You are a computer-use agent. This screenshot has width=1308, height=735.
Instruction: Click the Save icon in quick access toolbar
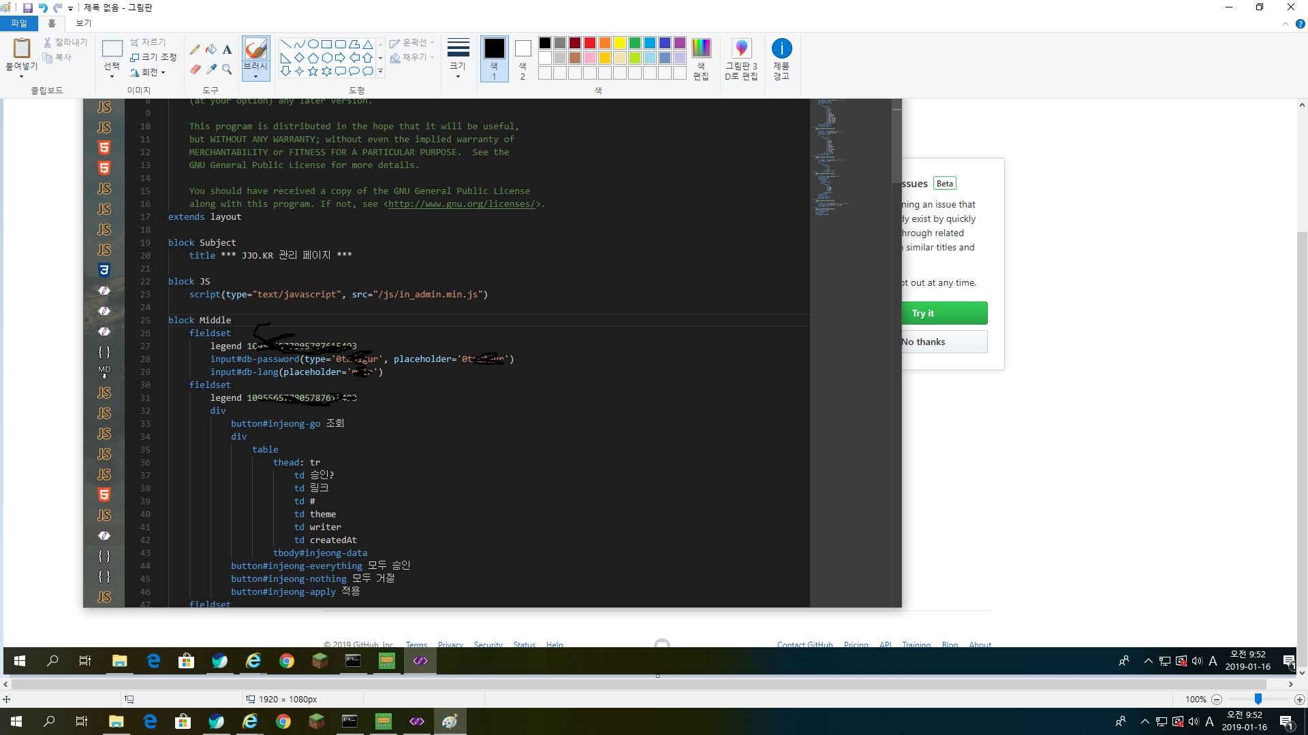(27, 7)
